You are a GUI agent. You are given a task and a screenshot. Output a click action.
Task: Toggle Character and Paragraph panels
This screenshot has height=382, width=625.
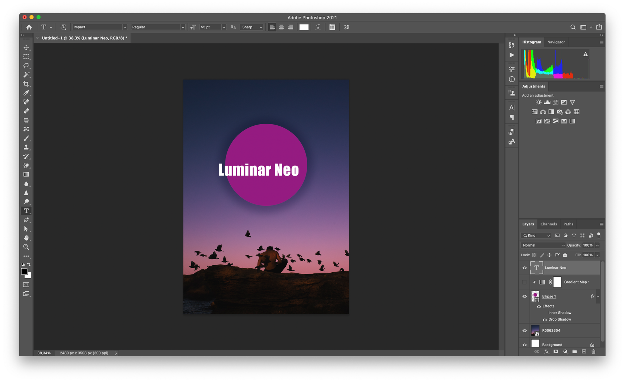point(332,27)
